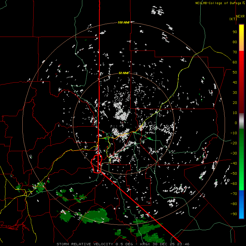The image size is (246, 246).
Task: Click the "-90" scale value
Action: (x=234, y=214)
